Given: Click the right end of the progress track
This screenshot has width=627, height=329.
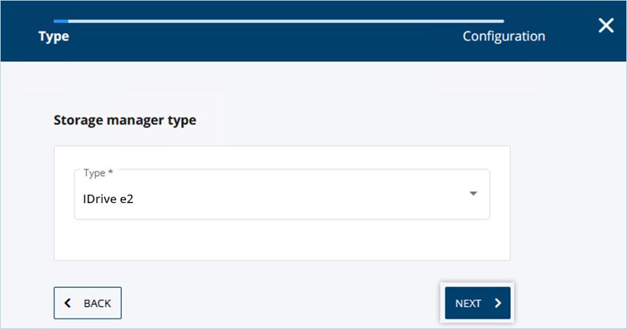Looking at the screenshot, I should (x=500, y=21).
